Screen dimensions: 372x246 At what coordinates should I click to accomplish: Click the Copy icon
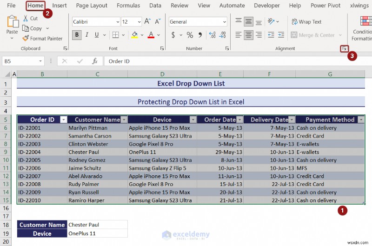point(26,28)
